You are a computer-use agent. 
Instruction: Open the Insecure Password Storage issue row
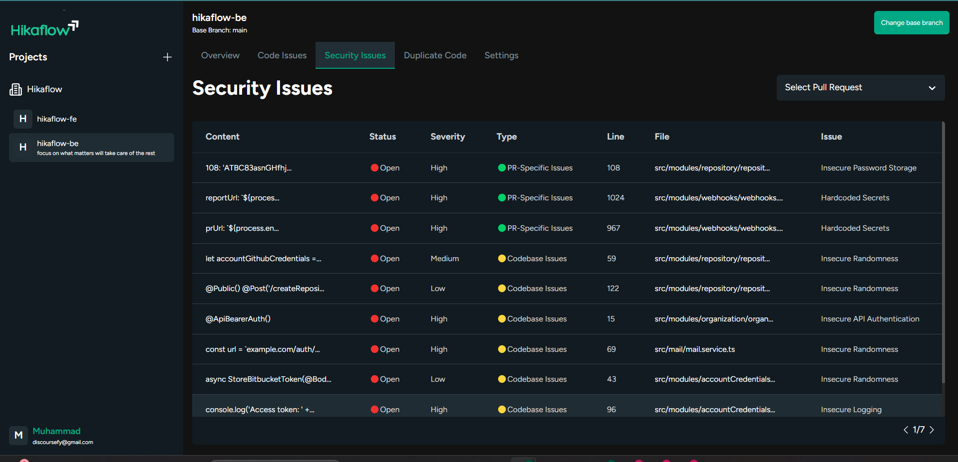pos(868,168)
